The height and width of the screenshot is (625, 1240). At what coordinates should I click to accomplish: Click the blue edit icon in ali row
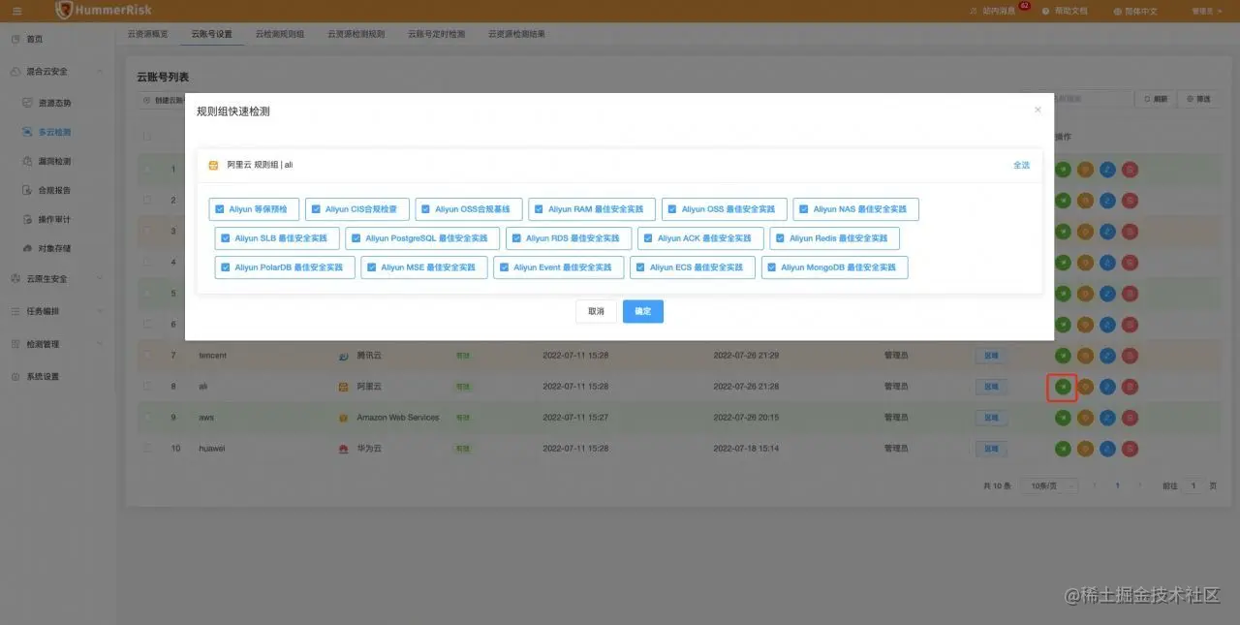pos(1107,387)
